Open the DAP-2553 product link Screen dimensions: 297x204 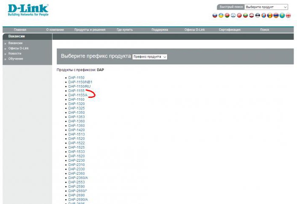point(76,182)
